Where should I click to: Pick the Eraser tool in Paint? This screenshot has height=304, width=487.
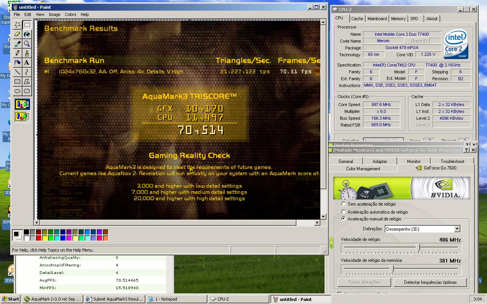(18, 35)
